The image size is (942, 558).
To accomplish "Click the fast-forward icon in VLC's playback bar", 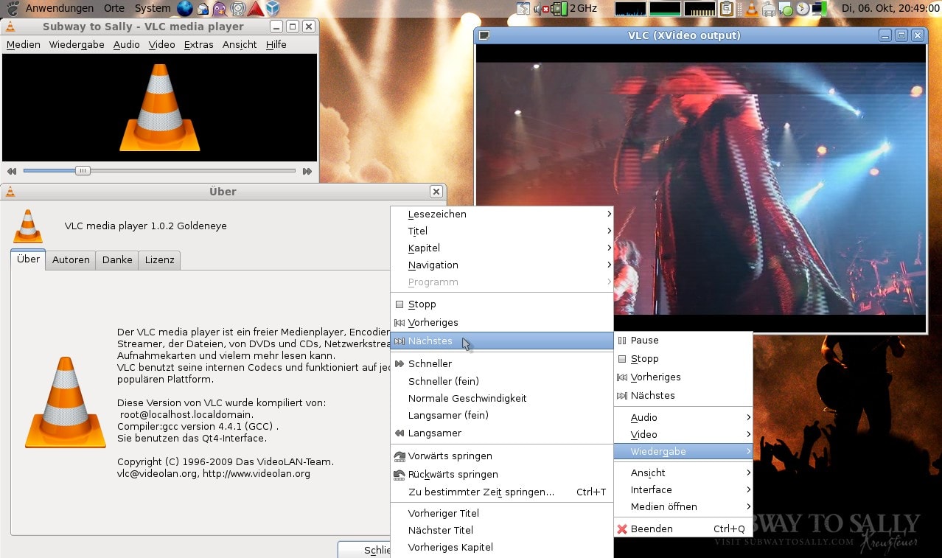I will (307, 170).
